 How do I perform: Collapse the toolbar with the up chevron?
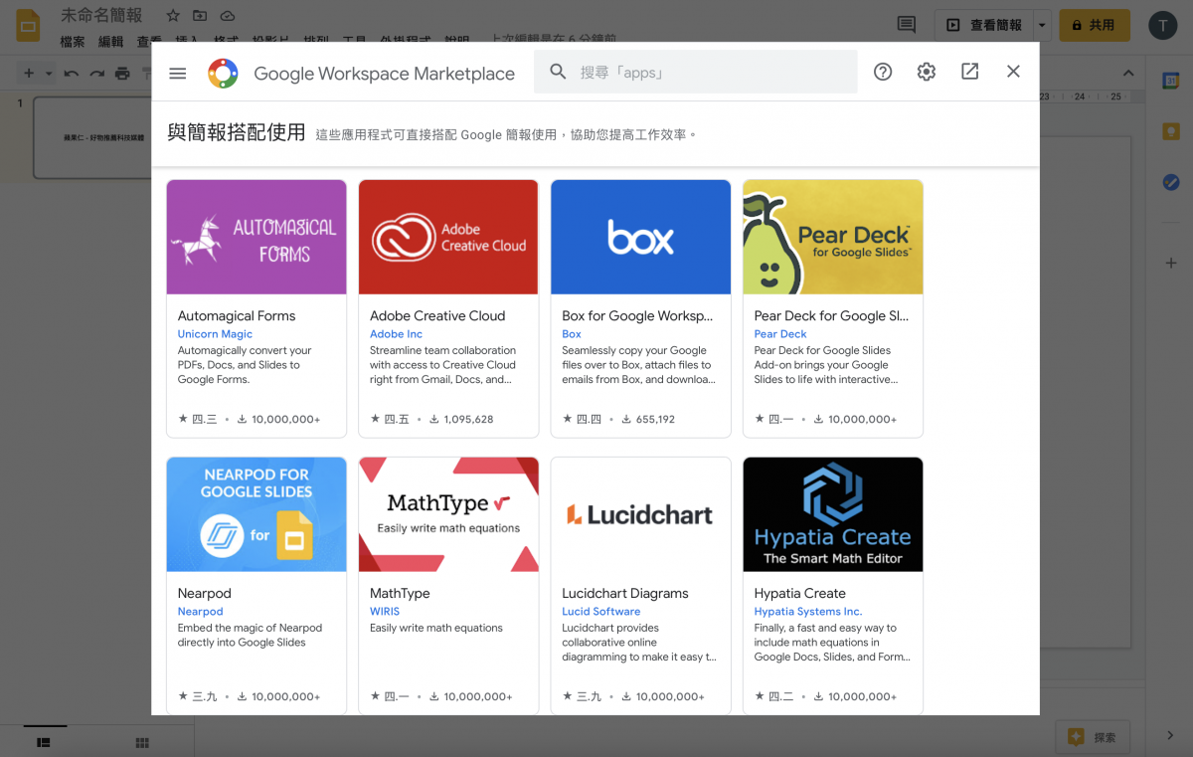click(x=1128, y=73)
